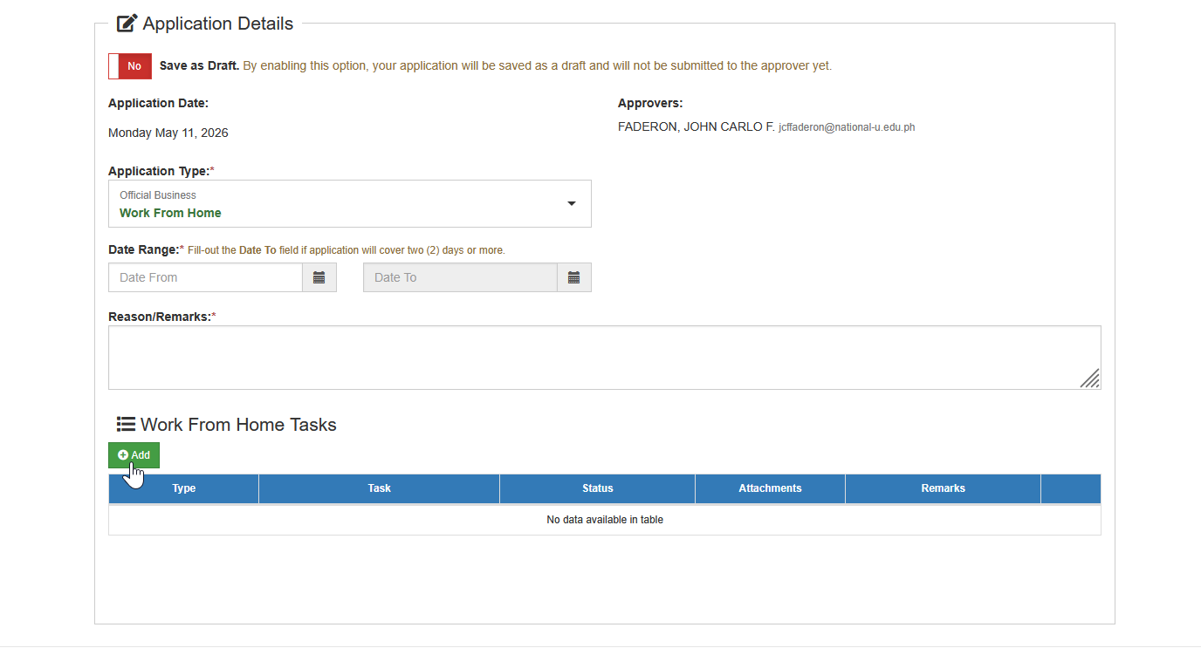Sort the table by Status column
Viewport: 1201px width, 655px height.
(x=598, y=488)
